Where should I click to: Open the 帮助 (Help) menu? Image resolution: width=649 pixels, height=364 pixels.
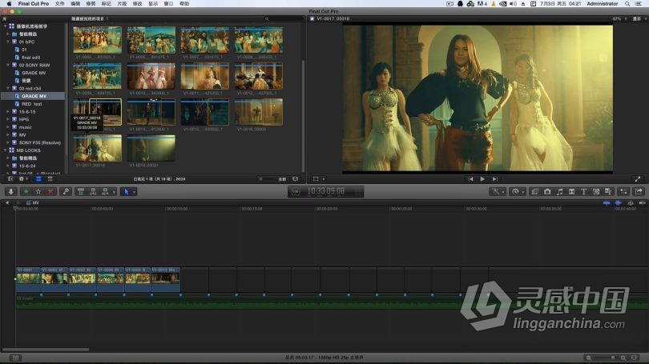coord(184,4)
